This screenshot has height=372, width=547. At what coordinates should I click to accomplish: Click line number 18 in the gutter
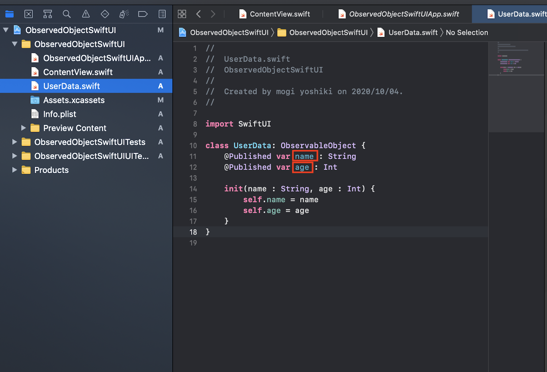point(193,232)
